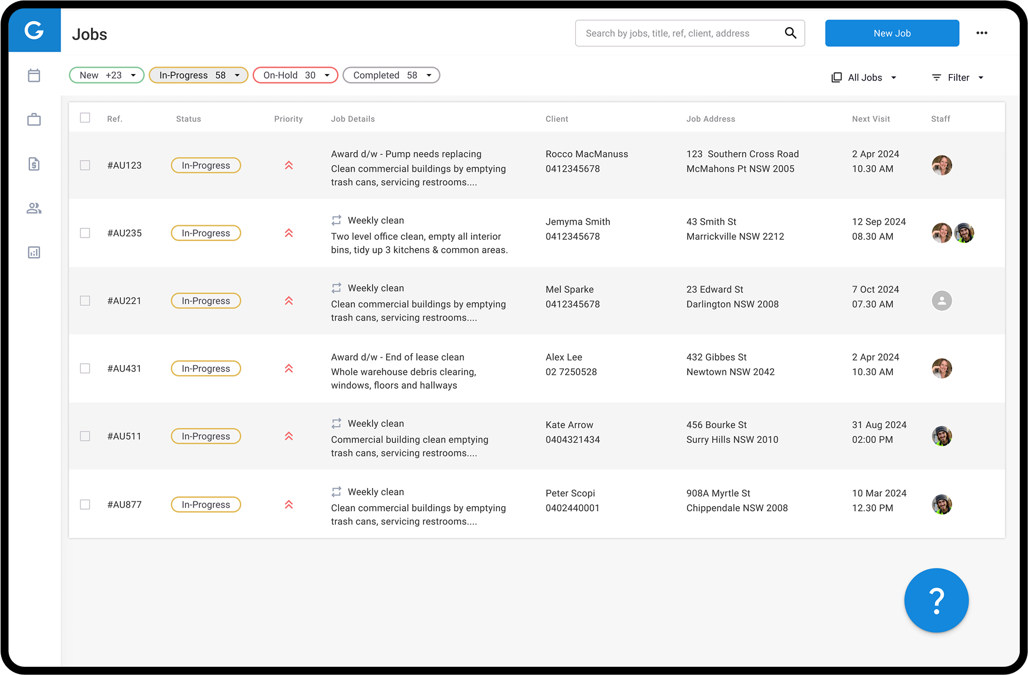
Task: Open the Filter dropdown
Action: click(x=957, y=78)
